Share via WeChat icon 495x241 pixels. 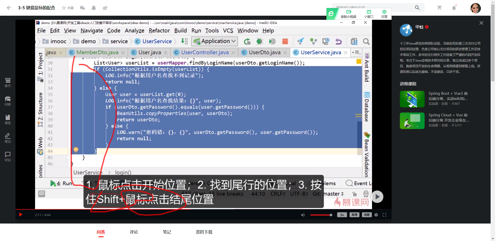[x=82, y=8]
